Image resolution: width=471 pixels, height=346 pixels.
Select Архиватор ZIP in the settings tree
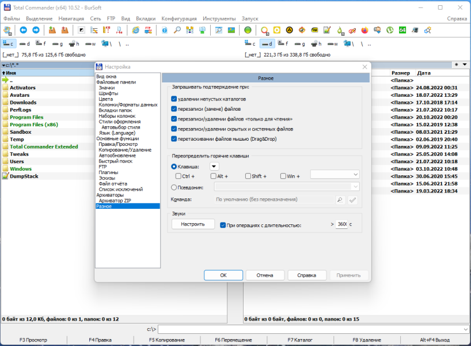(x=115, y=201)
